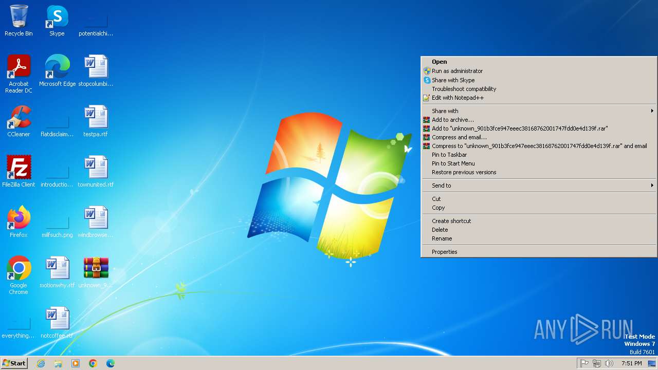Viewport: 658px width, 370px height.
Task: Select the testpa.rtf file icon
Action: click(96, 121)
